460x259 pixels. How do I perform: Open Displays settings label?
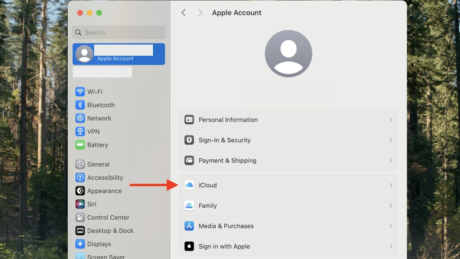click(99, 244)
